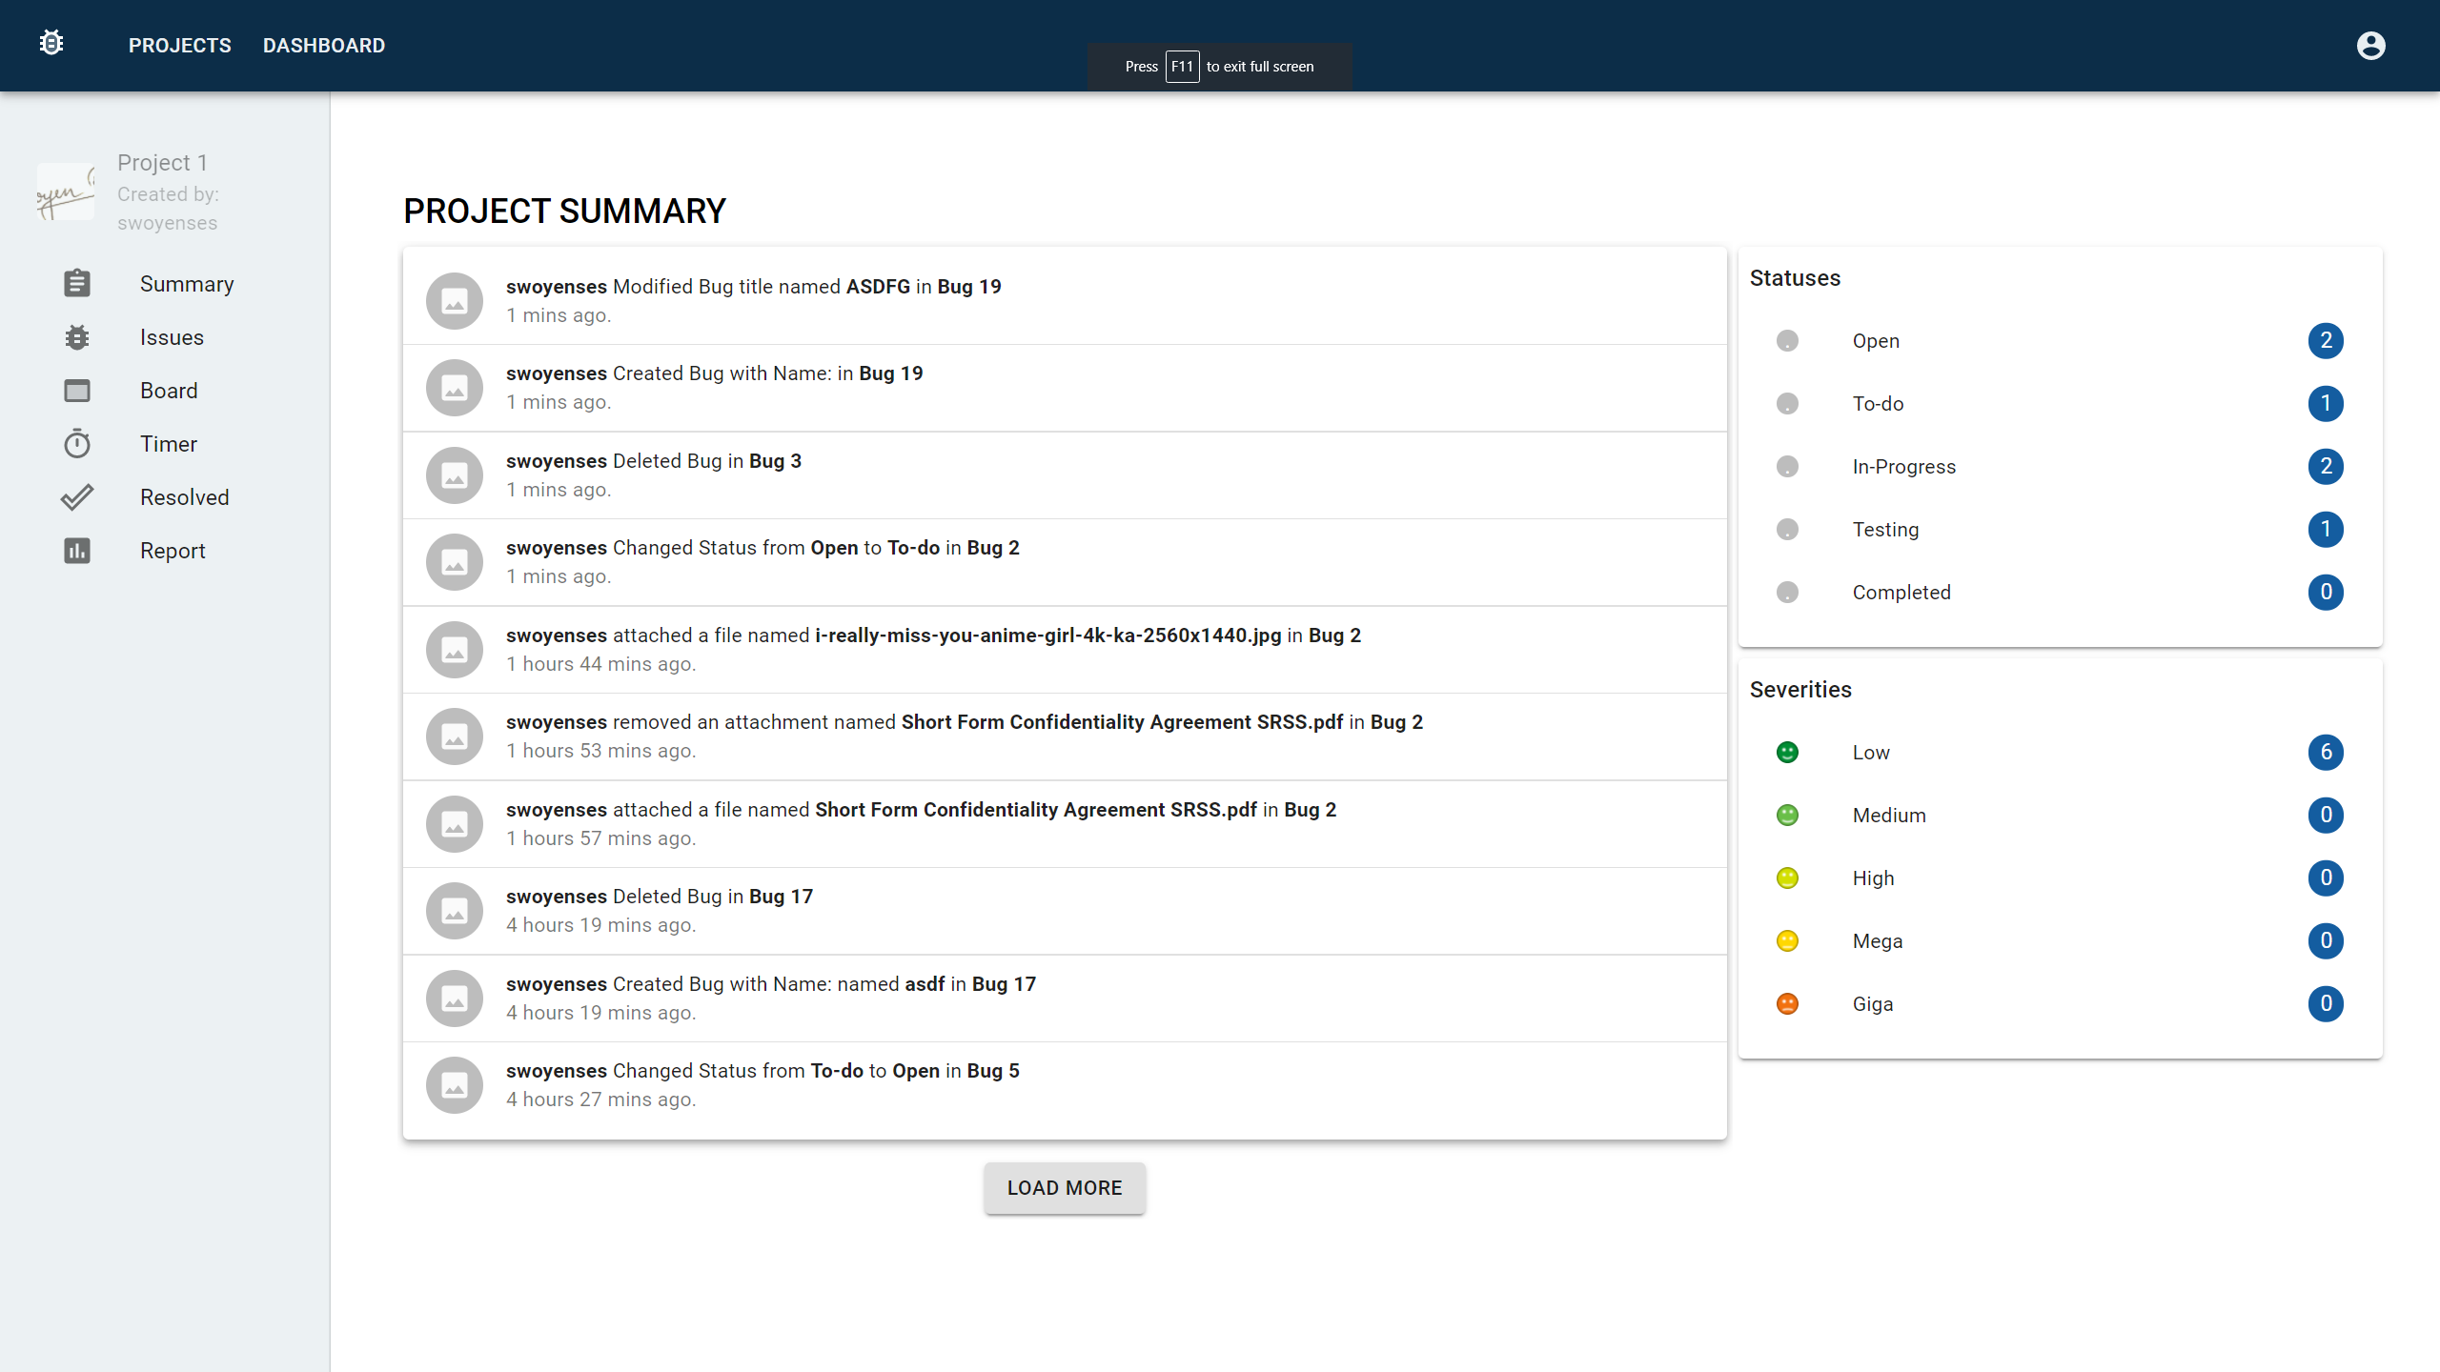This screenshot has height=1372, width=2440.
Task: Open the Board panel icon
Action: click(x=77, y=391)
